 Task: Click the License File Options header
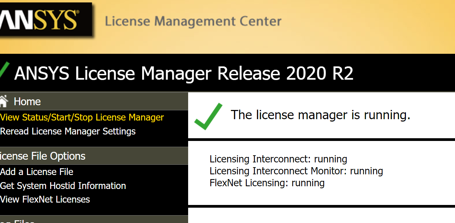94,156
